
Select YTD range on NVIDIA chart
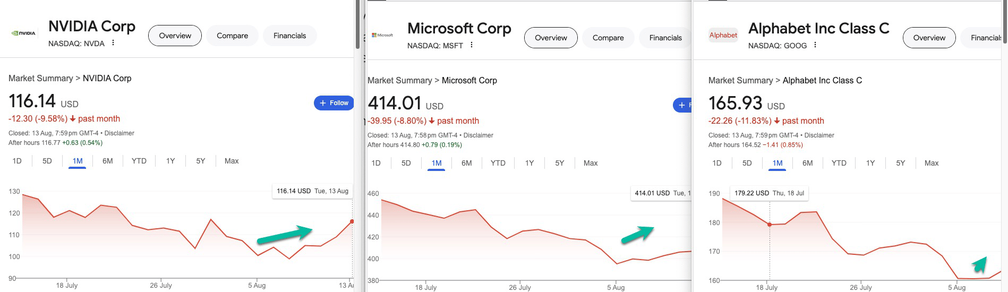pyautogui.click(x=139, y=161)
